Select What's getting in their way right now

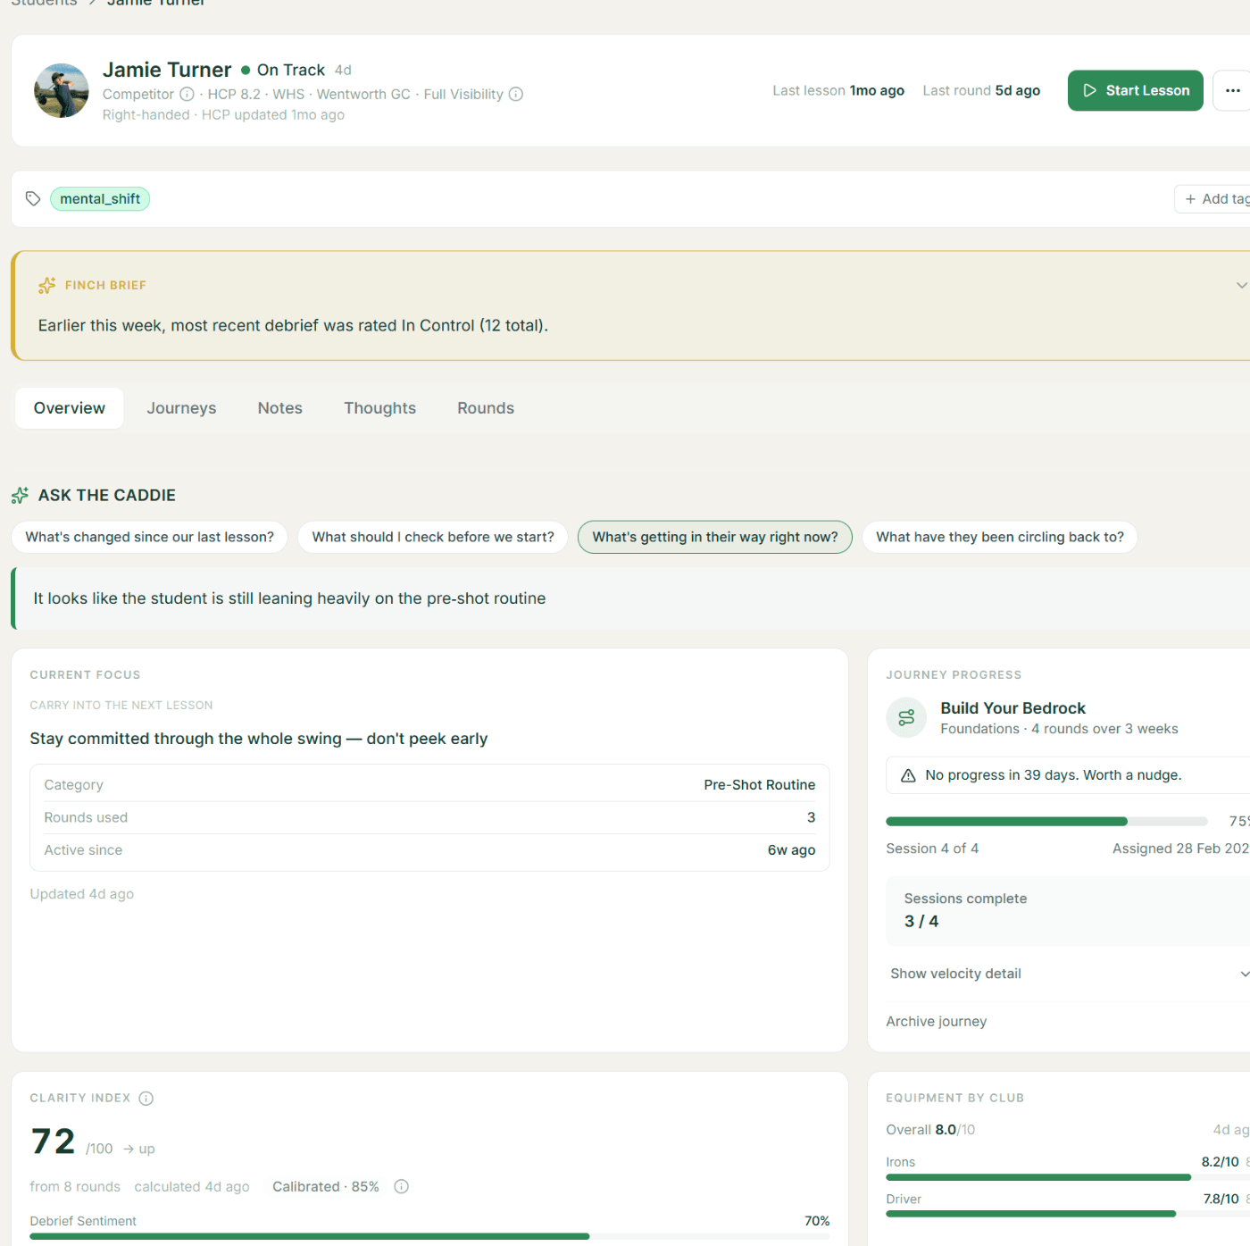(x=715, y=537)
